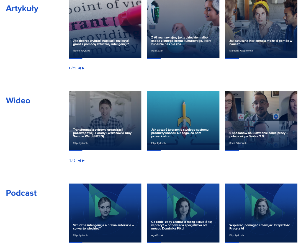Screen dimensions: 301x245
Task: Open the Podcast section heading
Action: (x=21, y=193)
